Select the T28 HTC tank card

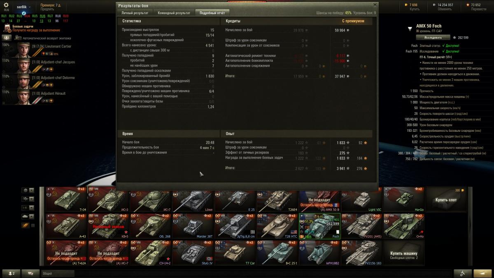coord(277,226)
